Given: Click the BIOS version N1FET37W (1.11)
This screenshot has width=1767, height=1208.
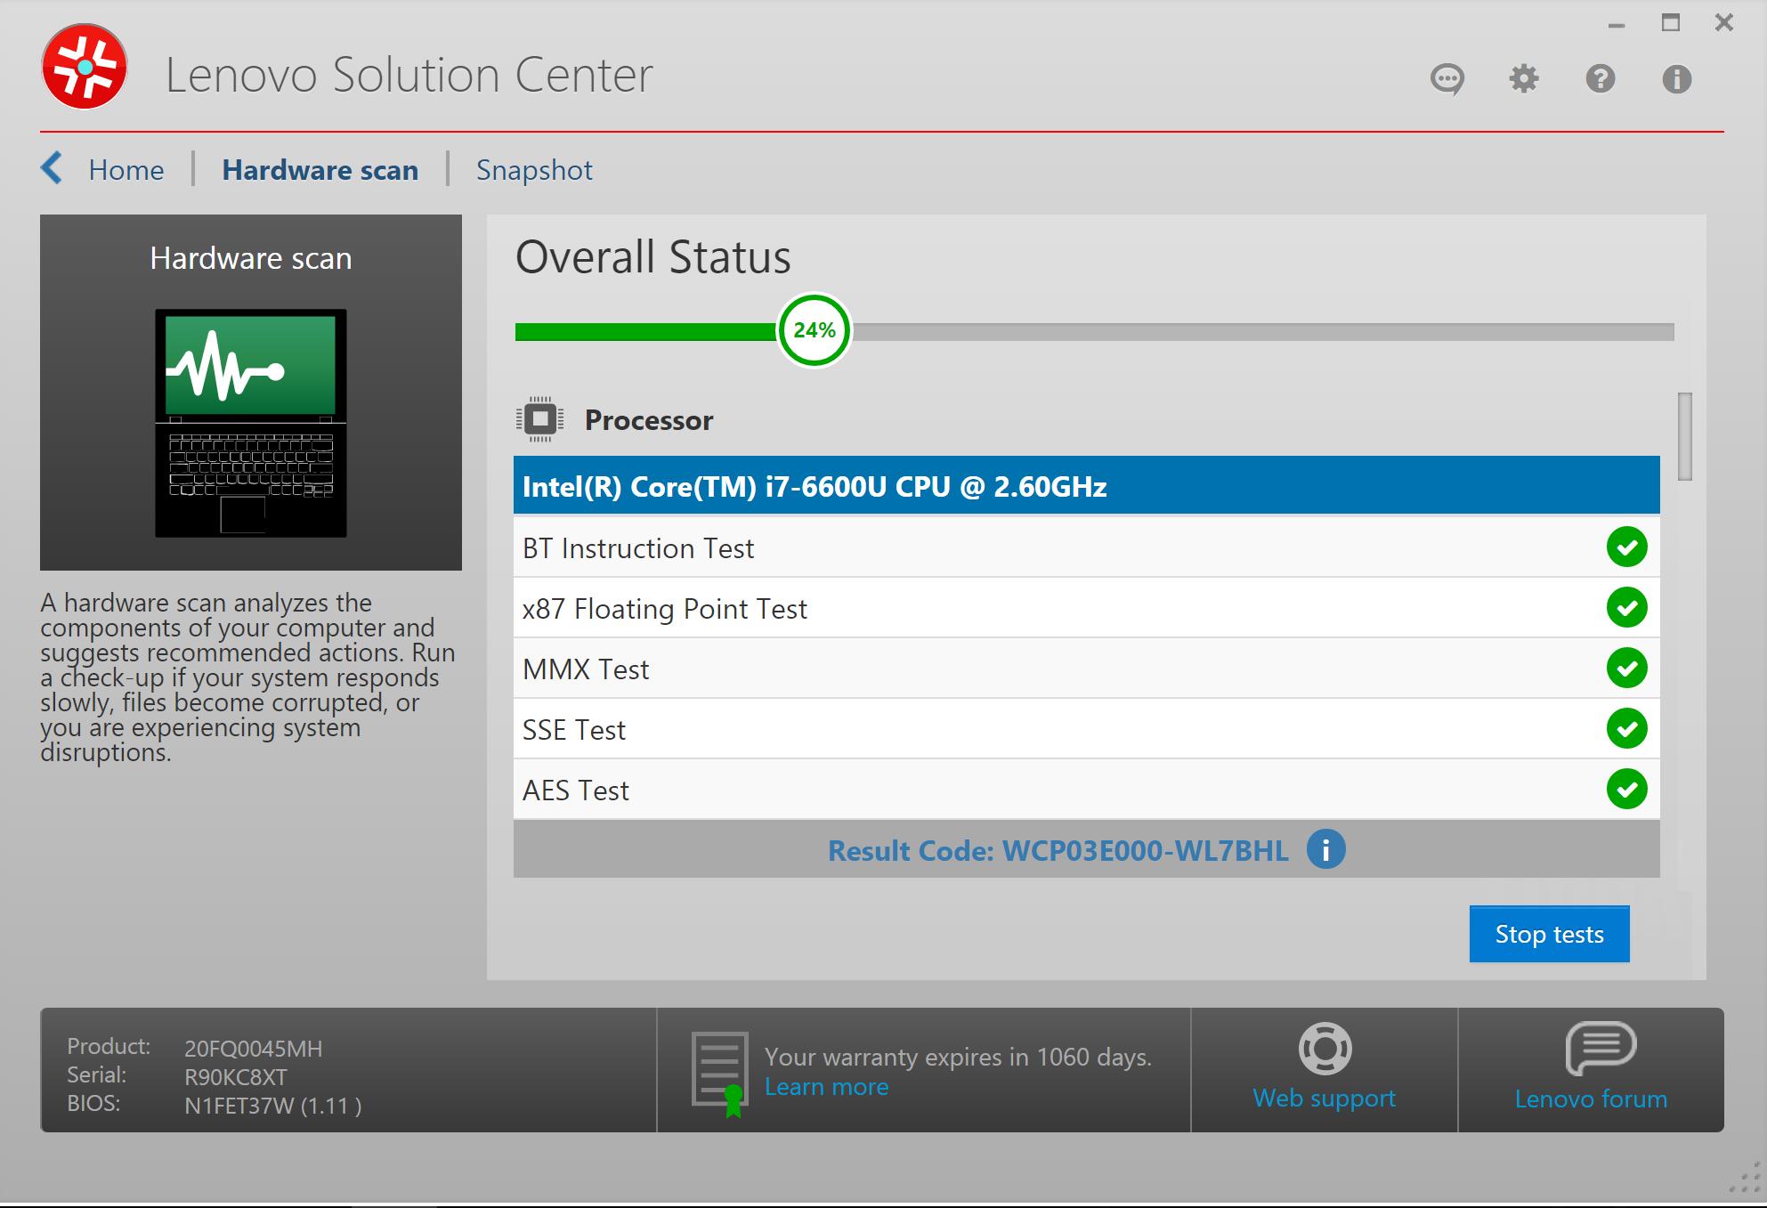Looking at the screenshot, I should click(272, 1106).
